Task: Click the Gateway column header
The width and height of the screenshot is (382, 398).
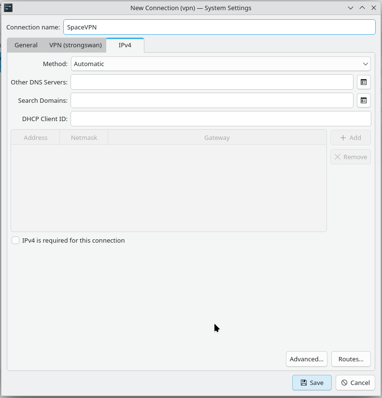Action: click(217, 137)
